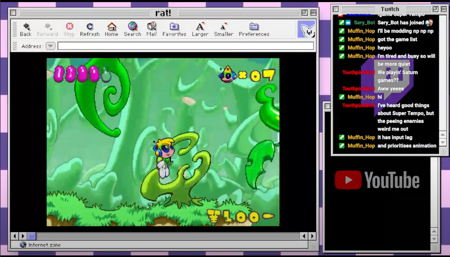
Task: Click the rat! window zoom box
Action: coord(305,13)
